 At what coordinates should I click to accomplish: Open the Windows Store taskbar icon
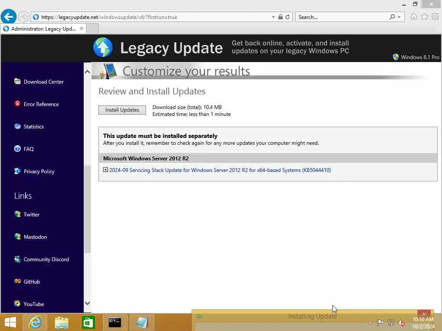88,322
